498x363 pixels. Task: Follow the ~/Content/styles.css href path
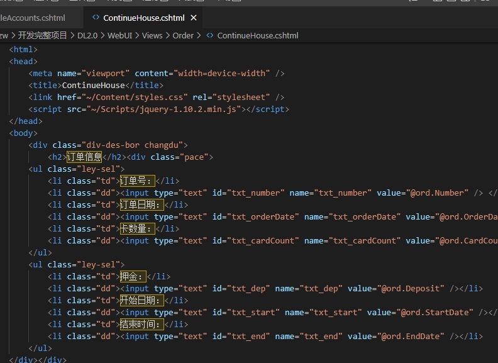point(135,98)
